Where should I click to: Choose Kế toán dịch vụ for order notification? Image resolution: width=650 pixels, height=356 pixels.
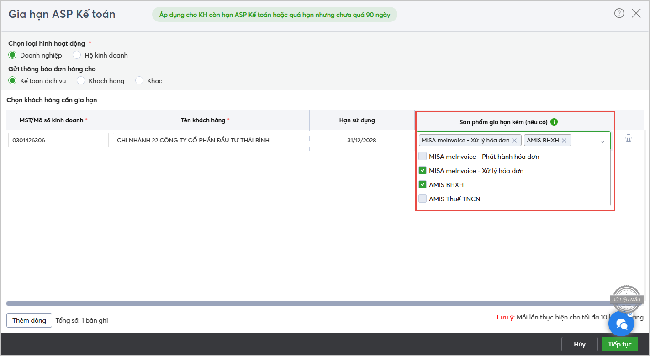(12, 81)
